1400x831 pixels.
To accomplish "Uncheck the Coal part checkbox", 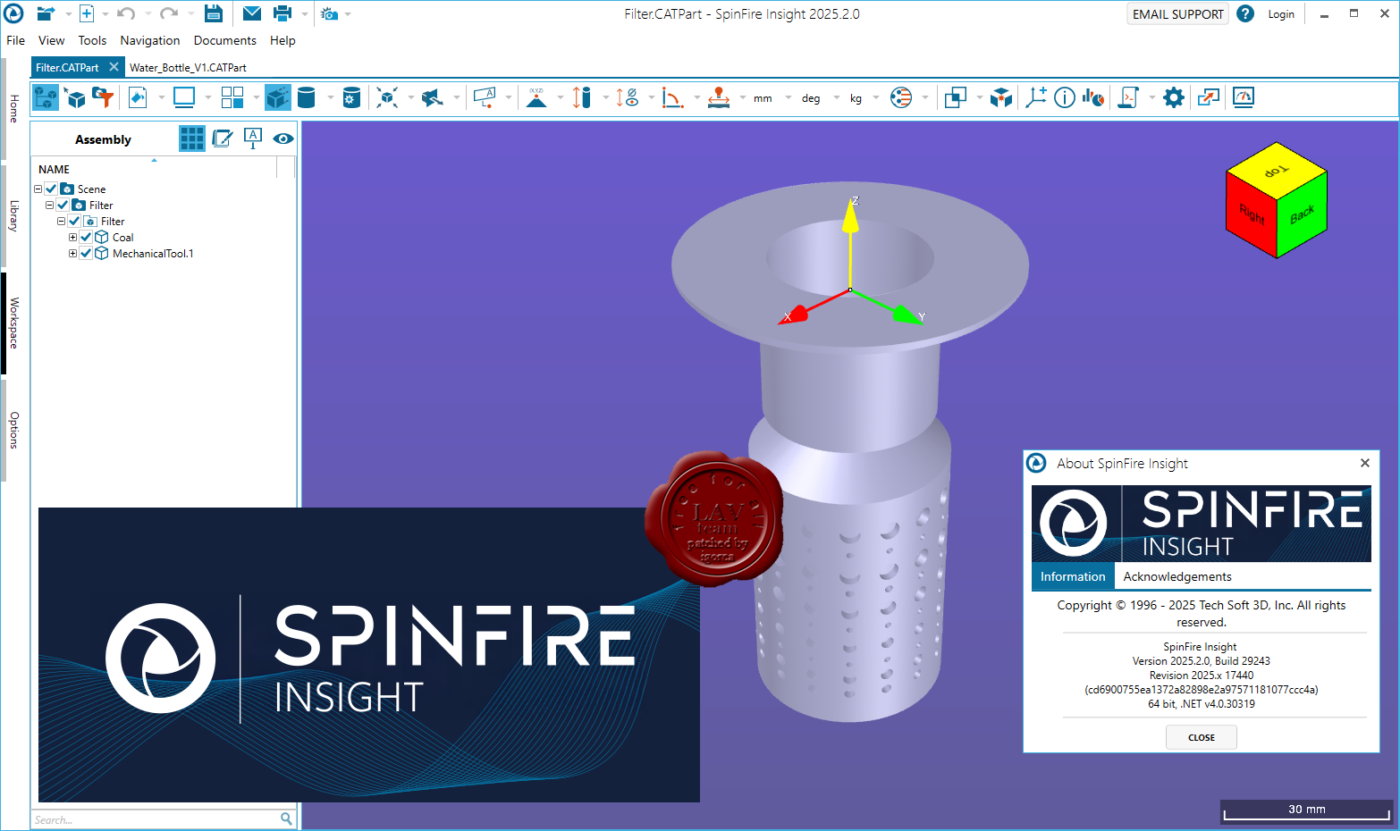I will 86,237.
